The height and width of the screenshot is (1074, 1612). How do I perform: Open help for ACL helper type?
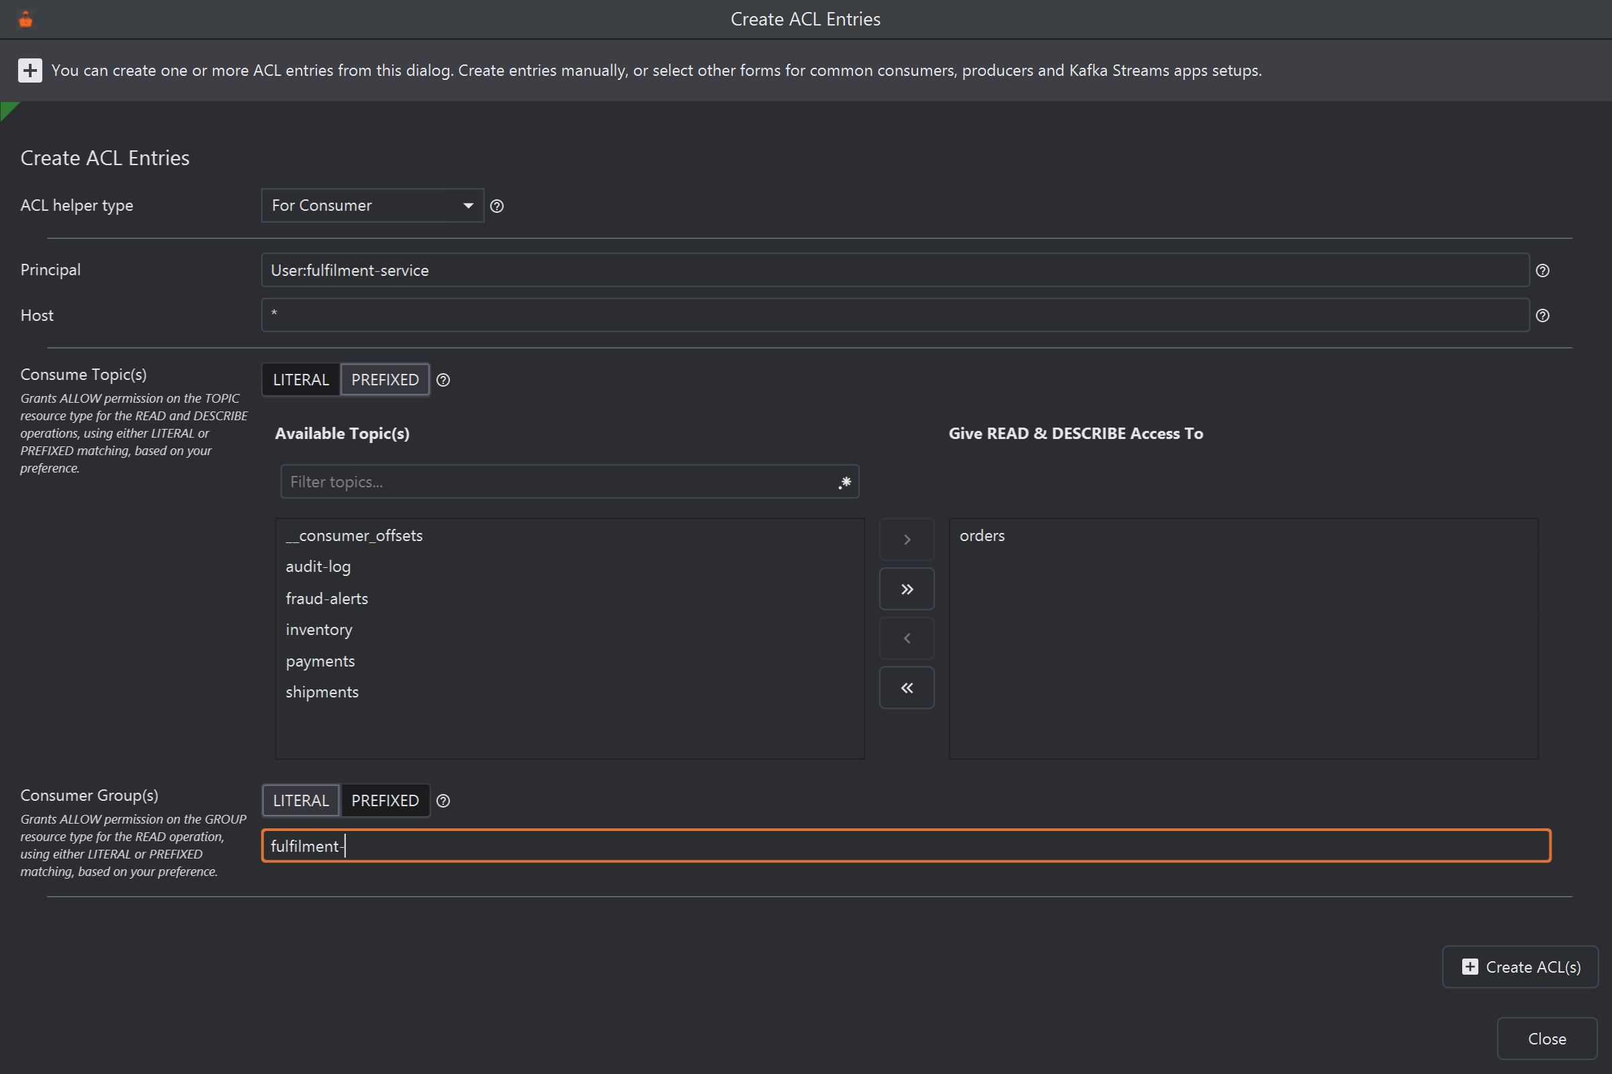pyautogui.click(x=497, y=206)
